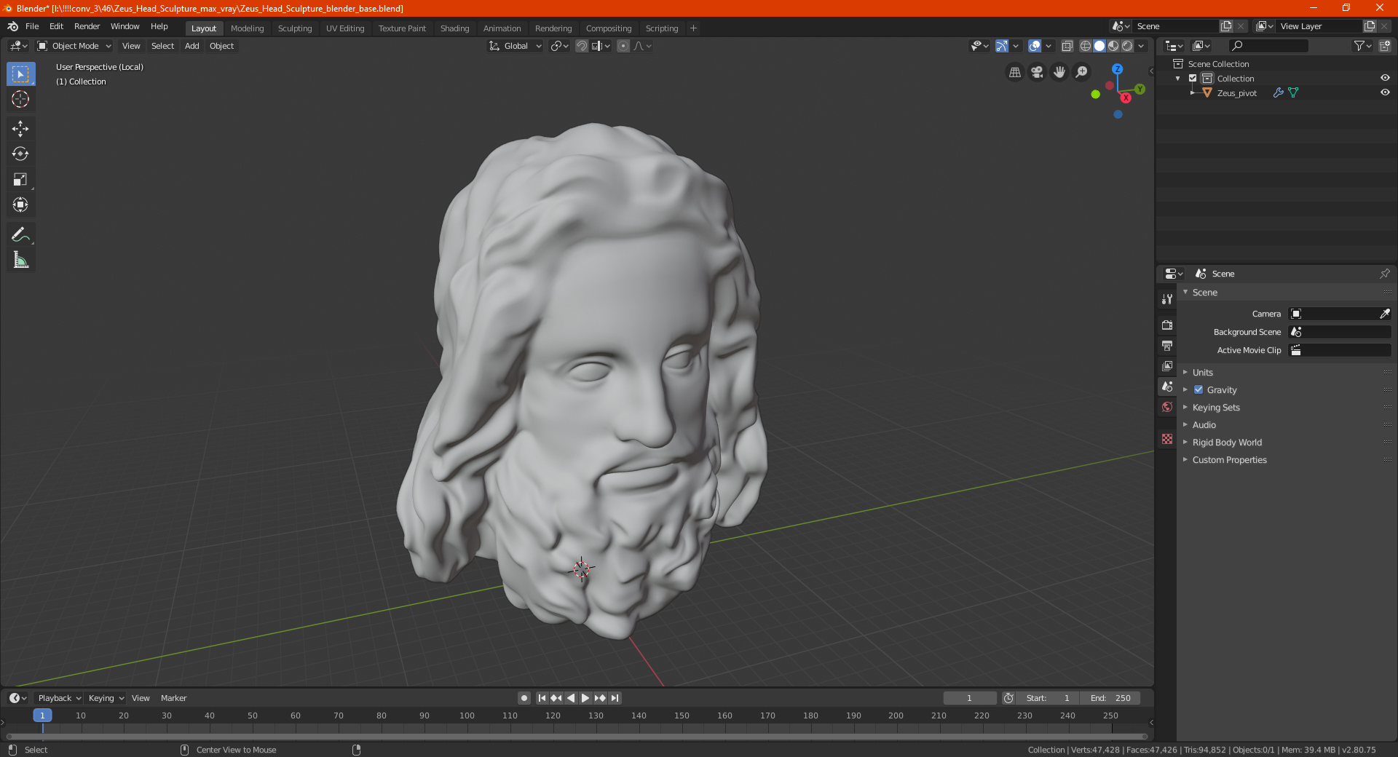The height and width of the screenshot is (757, 1398).
Task: Toggle show gizmo button in viewport header
Action: point(1002,46)
